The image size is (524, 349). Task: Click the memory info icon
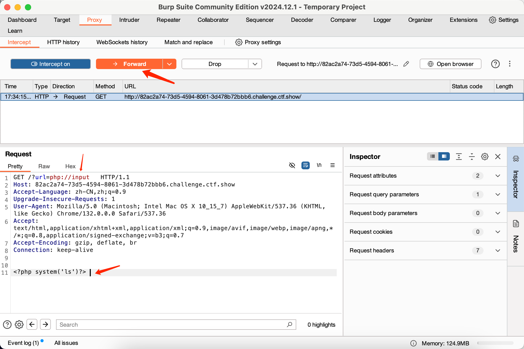[413, 343]
